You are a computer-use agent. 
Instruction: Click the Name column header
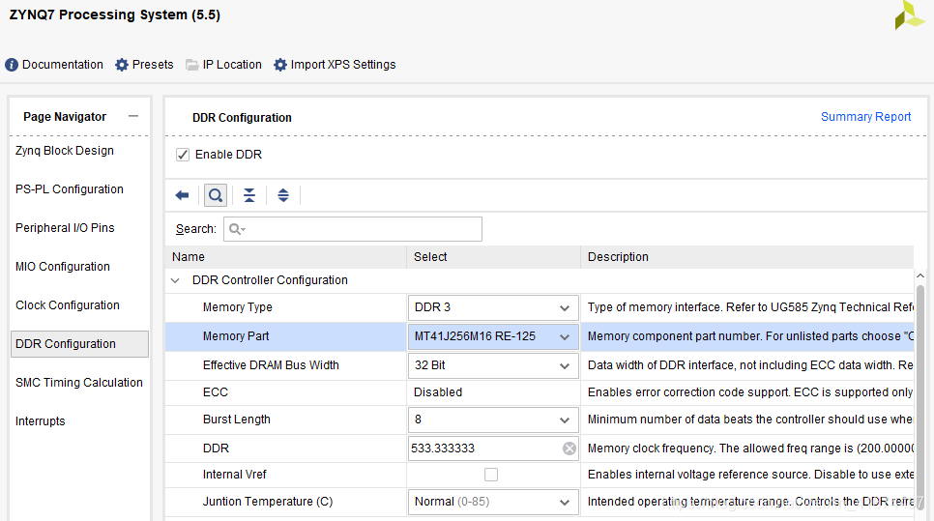point(286,257)
